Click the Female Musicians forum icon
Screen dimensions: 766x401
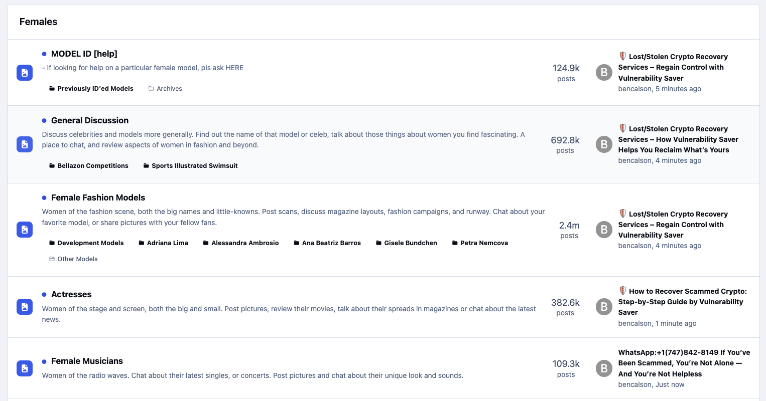tap(25, 368)
